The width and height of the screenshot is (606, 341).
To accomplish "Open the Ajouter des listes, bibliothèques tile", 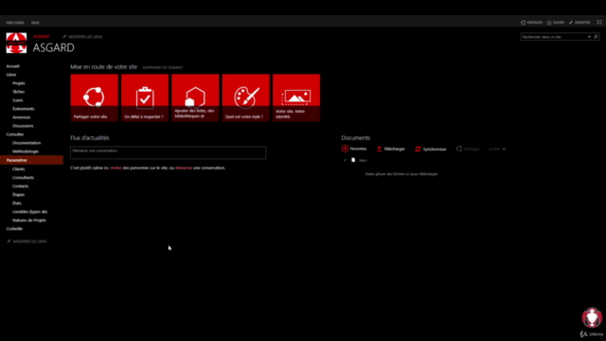I will coord(196,98).
